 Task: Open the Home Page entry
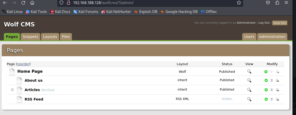pos(30,71)
